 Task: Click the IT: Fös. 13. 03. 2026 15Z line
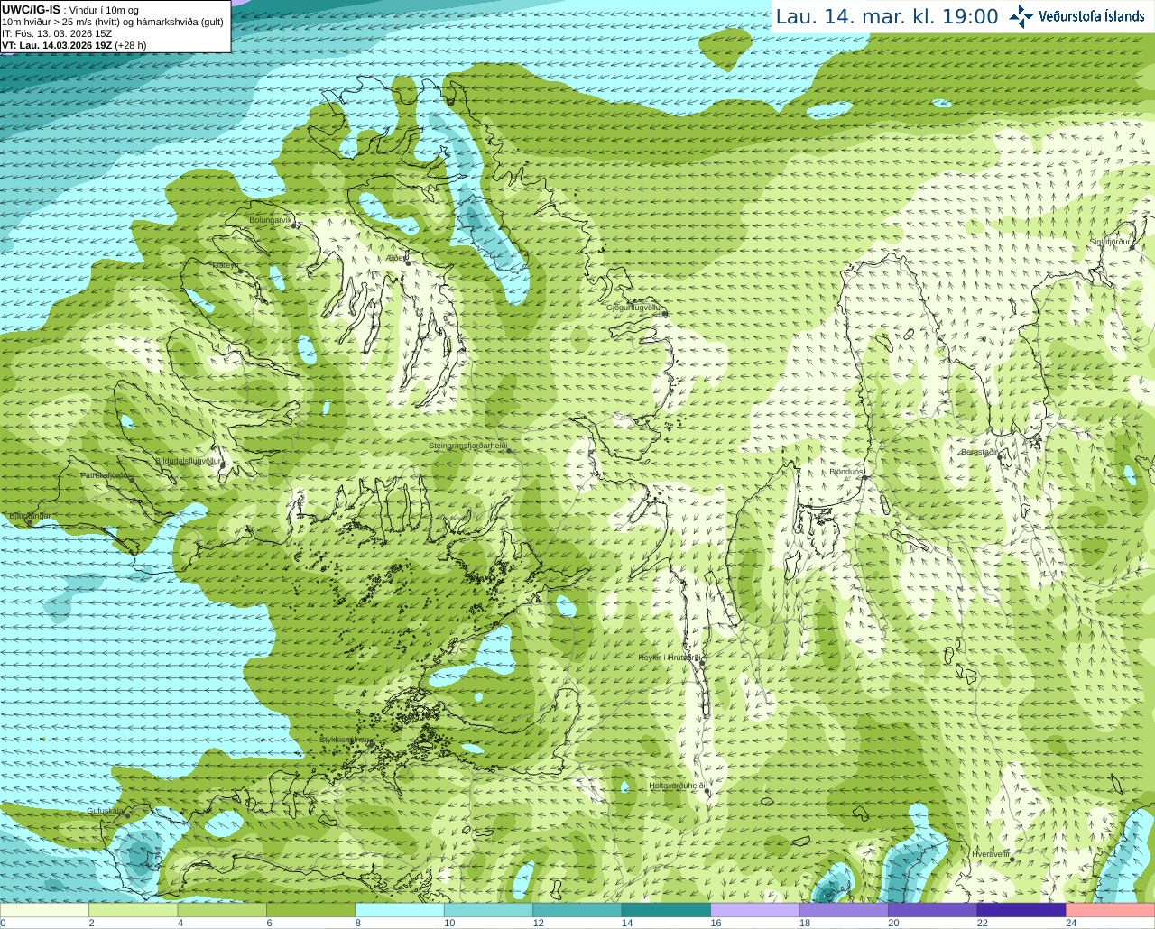click(57, 33)
